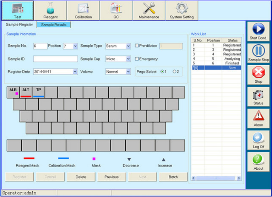Select the TP test key
This screenshot has width=272, height=197.
coord(38,92)
